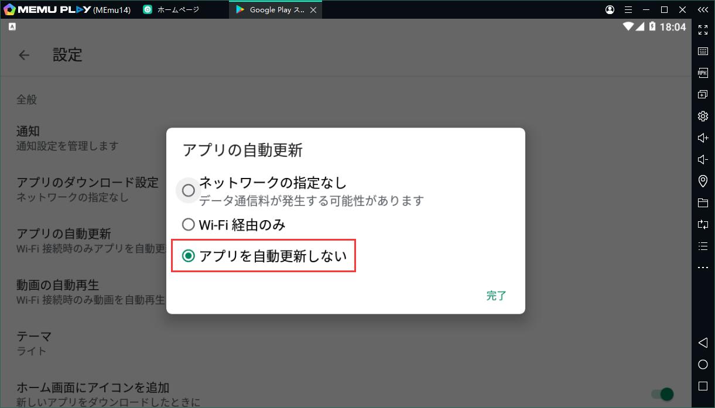
Task: Choose the Wi-Fi 経由のみ radio option
Action: [x=189, y=225]
